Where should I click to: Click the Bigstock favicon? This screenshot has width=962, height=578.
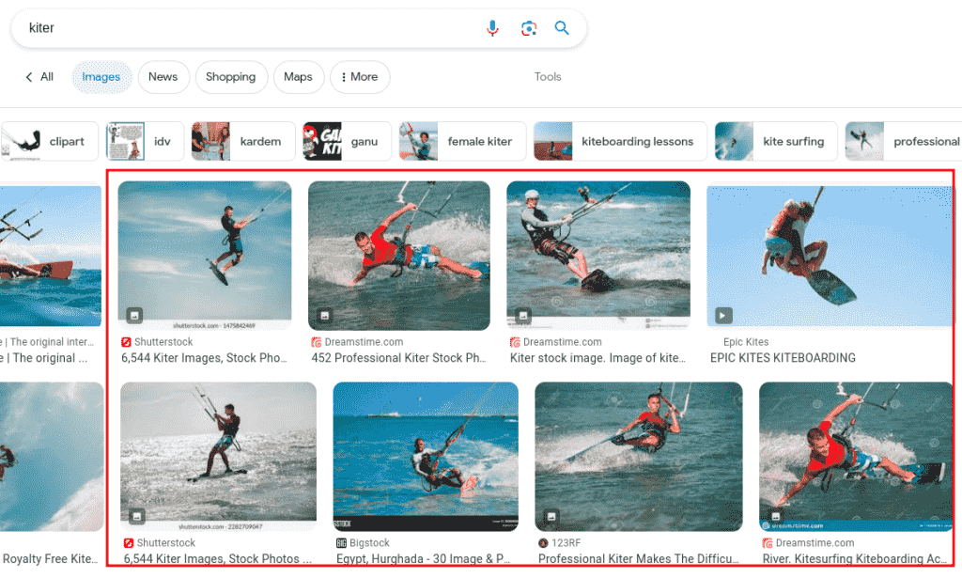coord(341,543)
